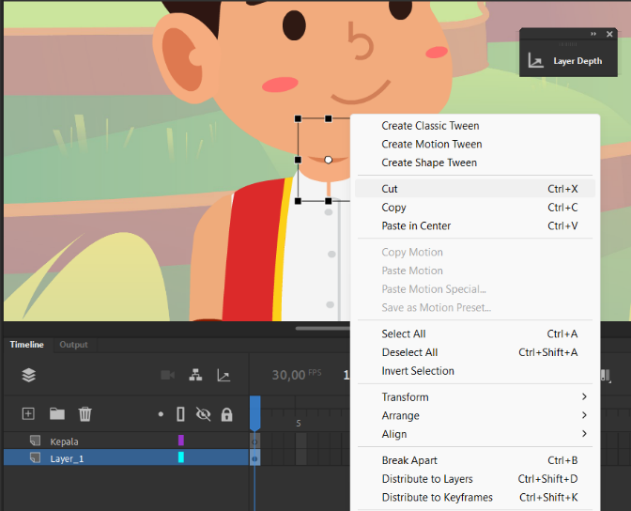Toggle the hide all layers eye icon
This screenshot has height=511, width=631.
coord(203,414)
